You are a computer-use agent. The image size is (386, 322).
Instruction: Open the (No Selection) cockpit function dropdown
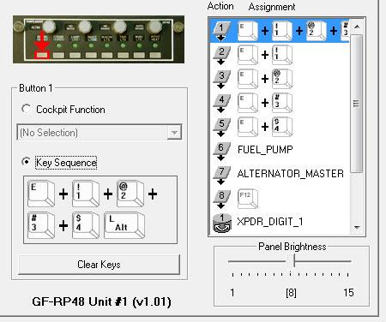100,132
